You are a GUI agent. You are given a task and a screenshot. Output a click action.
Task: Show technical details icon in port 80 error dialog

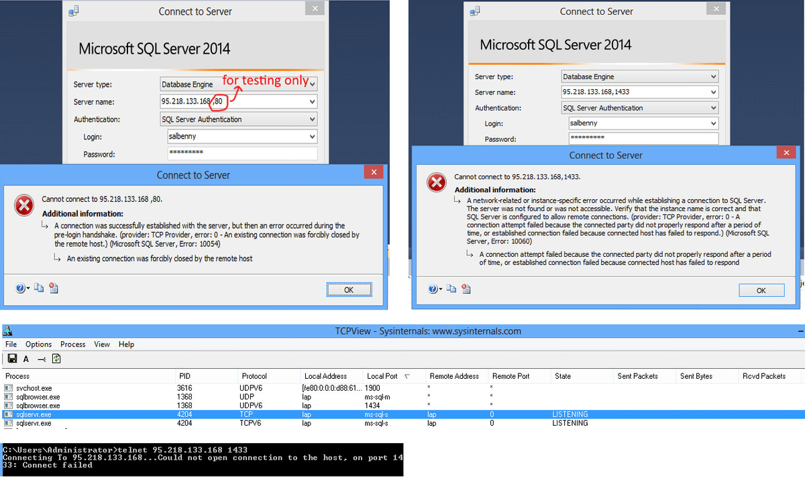(54, 288)
